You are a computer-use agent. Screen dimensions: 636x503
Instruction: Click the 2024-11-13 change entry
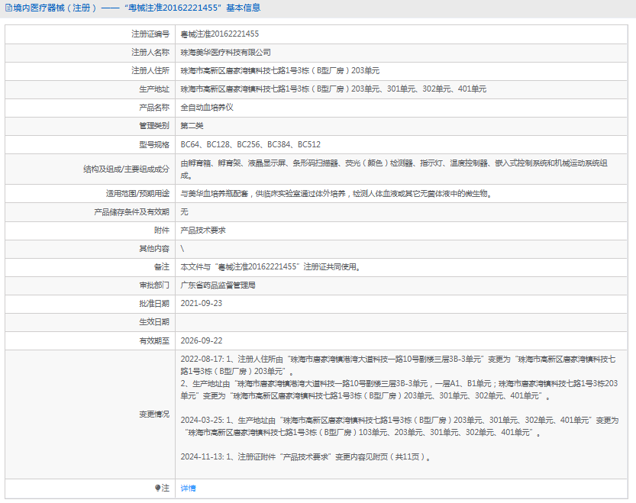pyautogui.click(x=306, y=456)
